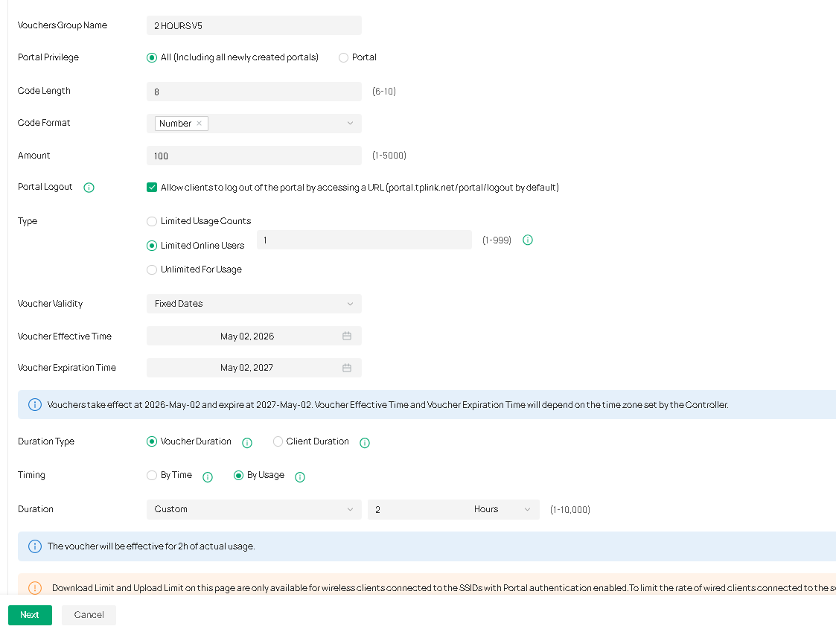Click the 'Voucher Expiration Time' label
Viewport: 836px width, 635px height.
pos(67,368)
